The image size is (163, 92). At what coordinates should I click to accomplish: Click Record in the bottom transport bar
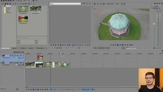26,89
